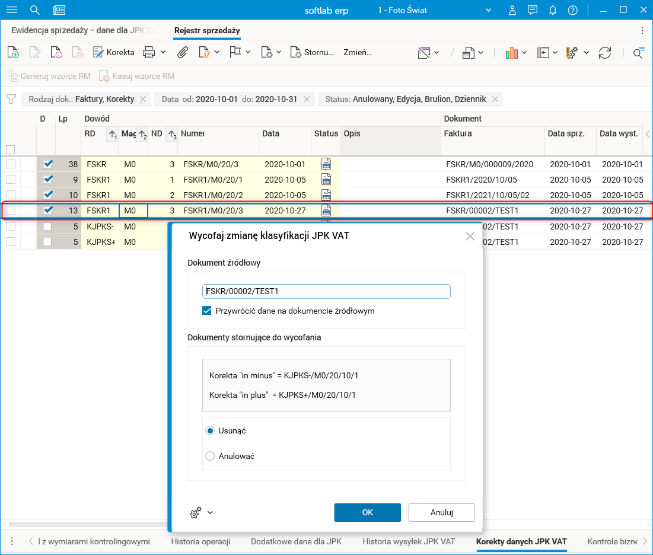Click the filter search icon at toolbar right
The width and height of the screenshot is (653, 555).
click(638, 53)
